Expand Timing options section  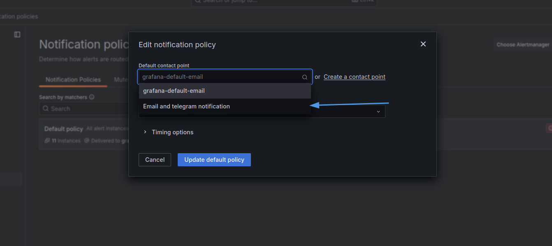(x=168, y=132)
